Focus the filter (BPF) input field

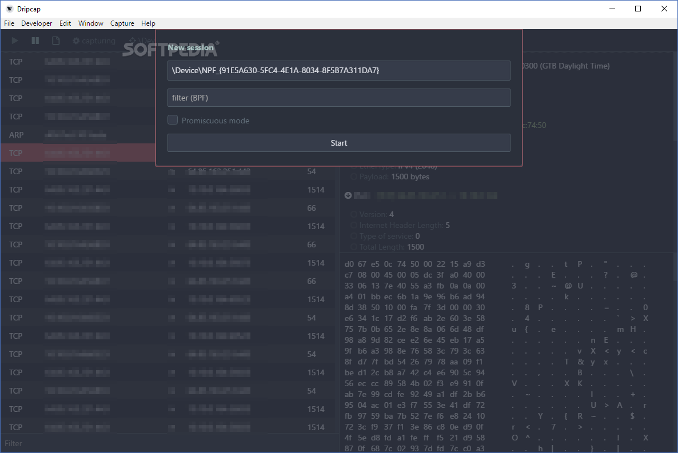point(338,98)
